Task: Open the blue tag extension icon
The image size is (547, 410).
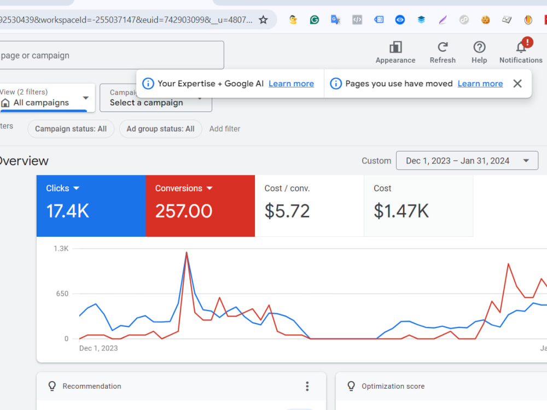Action: [x=379, y=20]
